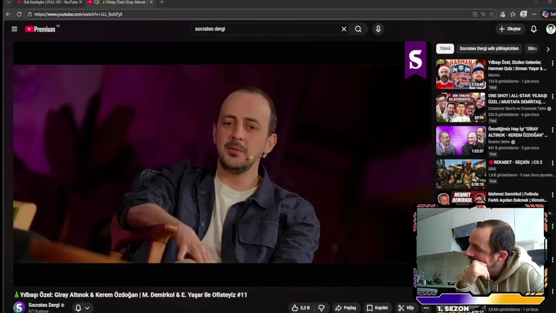
Task: Click the Socrates 'S' watermark in the player
Action: click(x=415, y=60)
